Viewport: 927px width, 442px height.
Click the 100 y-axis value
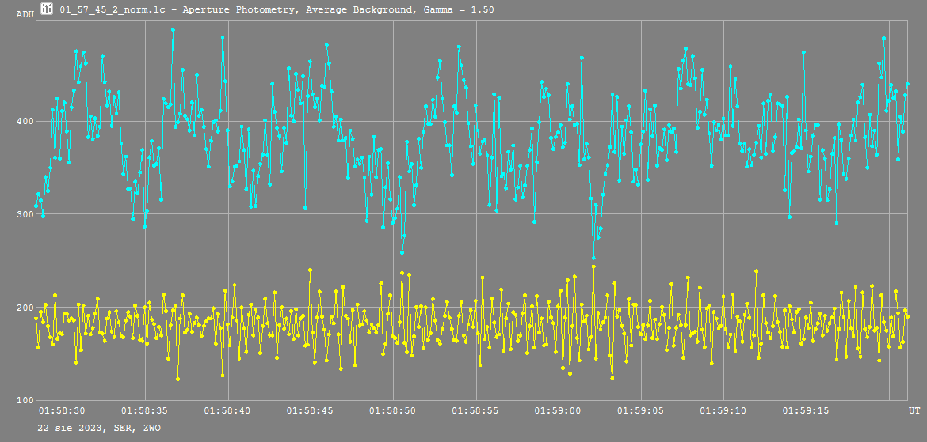(25, 402)
